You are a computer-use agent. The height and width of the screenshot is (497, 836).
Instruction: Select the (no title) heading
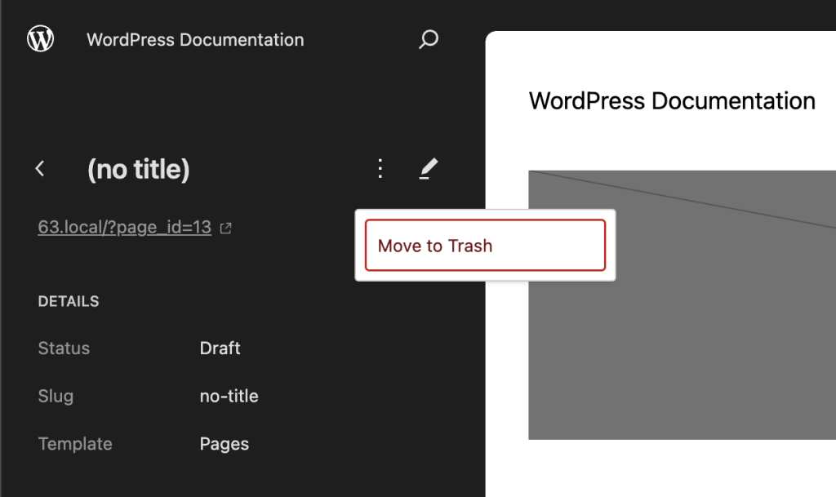coord(138,170)
